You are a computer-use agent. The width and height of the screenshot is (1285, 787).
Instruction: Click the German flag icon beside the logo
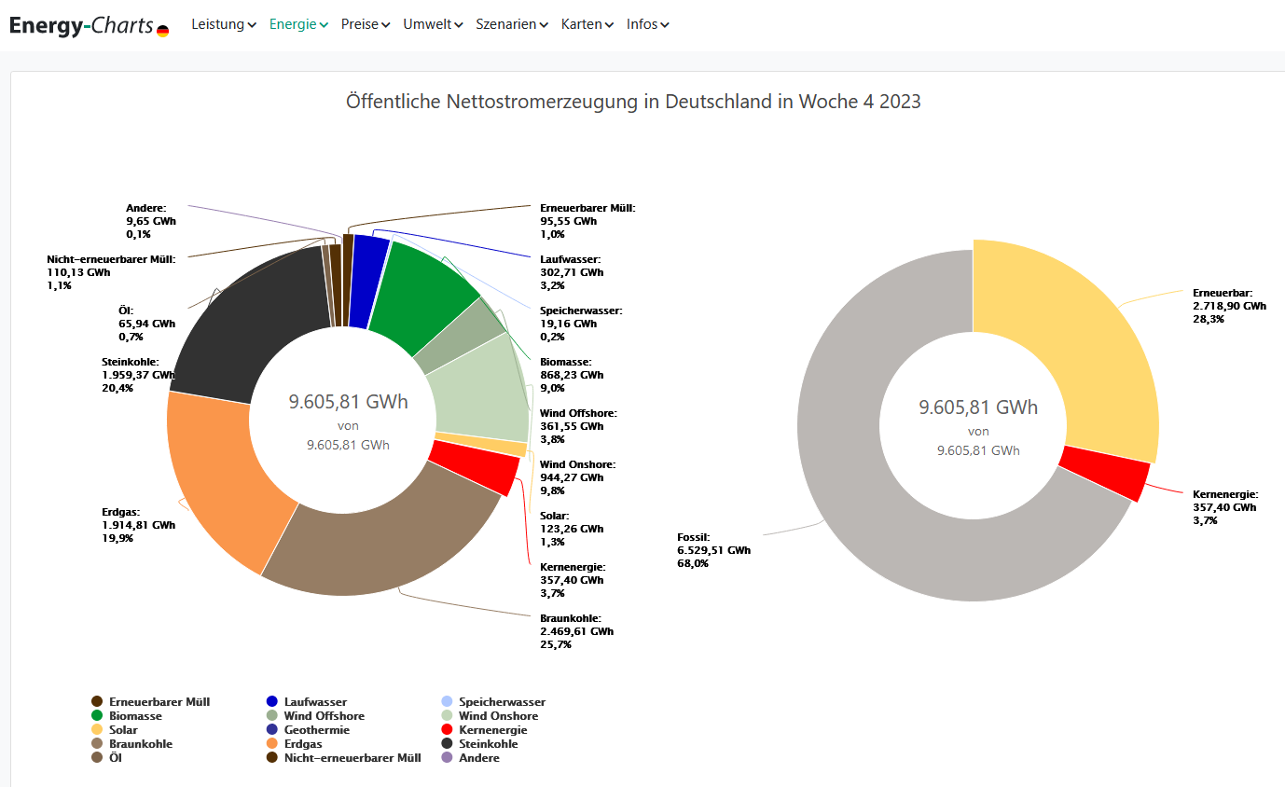tap(163, 31)
